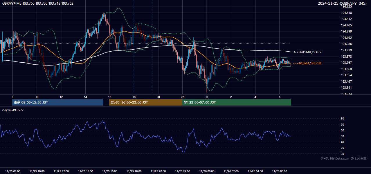Click hour label 8 under the price chart
This screenshot has height=174, width=371.
click(x=12, y=97)
